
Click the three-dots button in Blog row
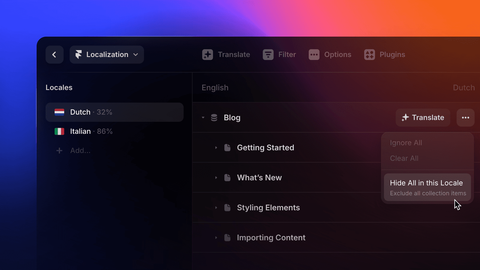tap(466, 118)
